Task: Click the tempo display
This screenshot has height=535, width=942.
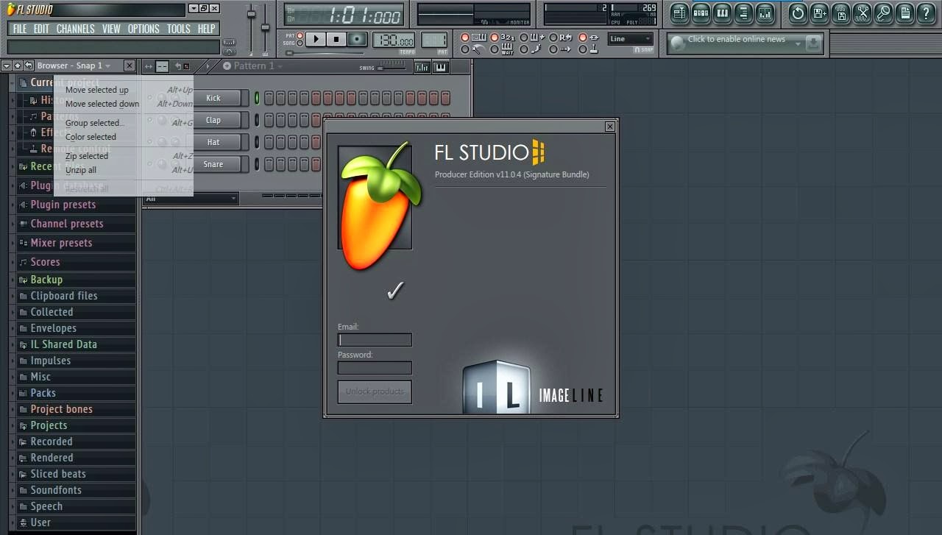Action: (x=393, y=40)
